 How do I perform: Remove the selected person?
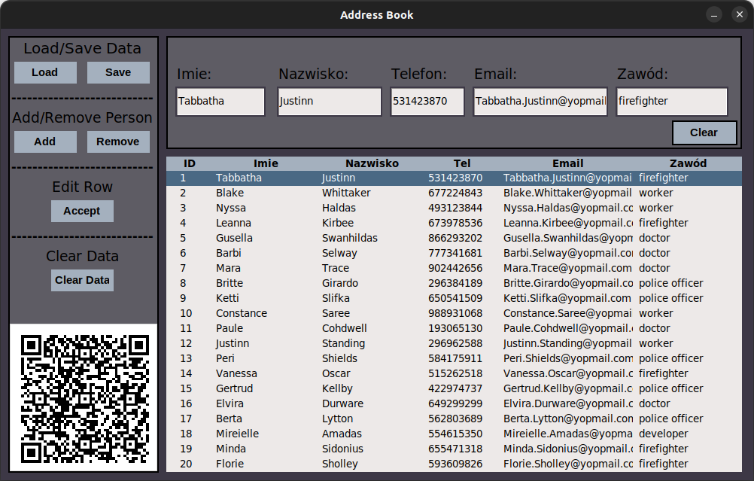click(118, 142)
